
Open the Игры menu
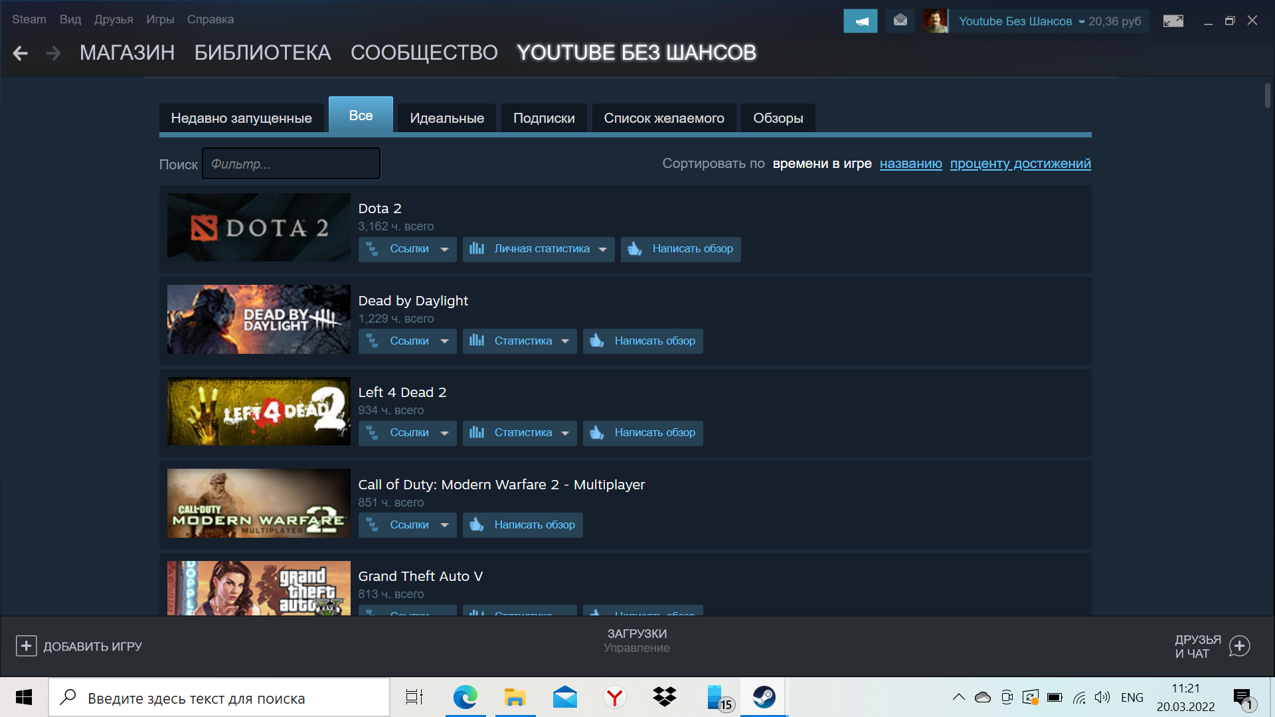(160, 19)
